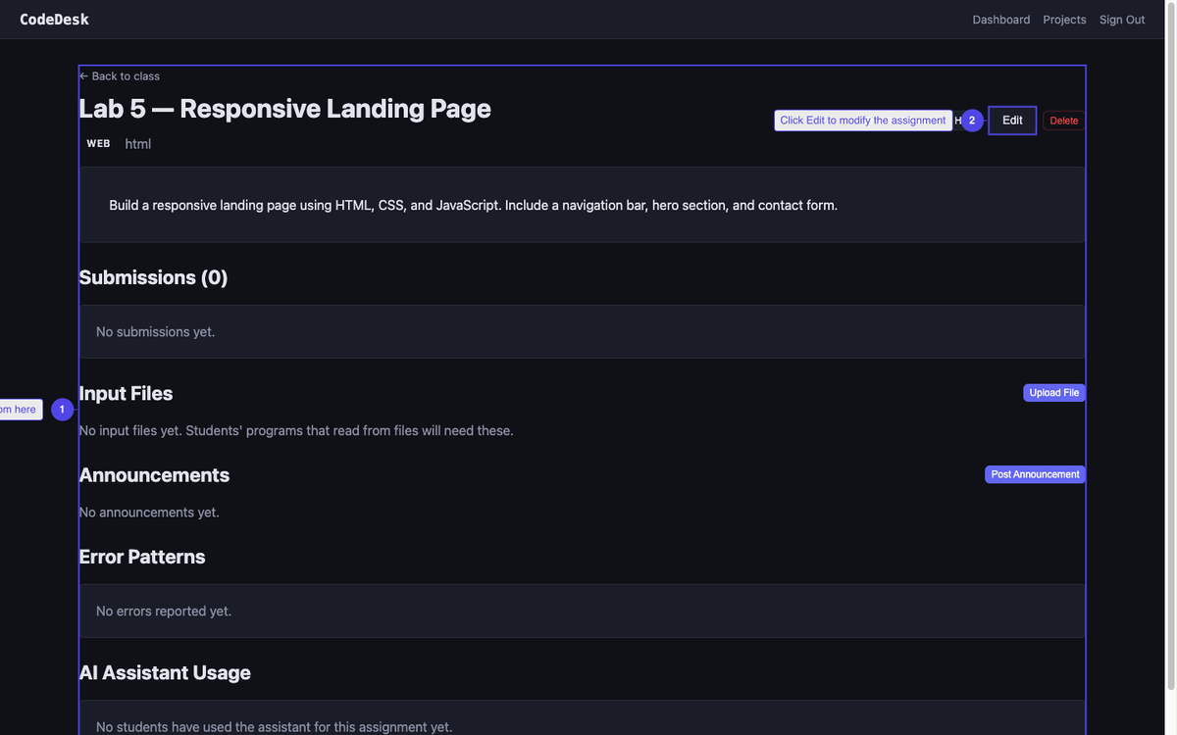Click the 'No submissions yet' panel
1177x735 pixels.
pos(582,331)
